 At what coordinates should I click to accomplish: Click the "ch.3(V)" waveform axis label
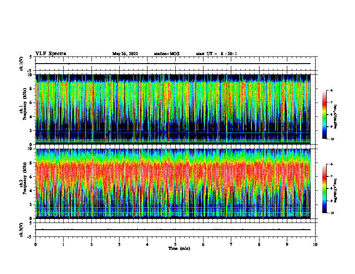(21, 230)
